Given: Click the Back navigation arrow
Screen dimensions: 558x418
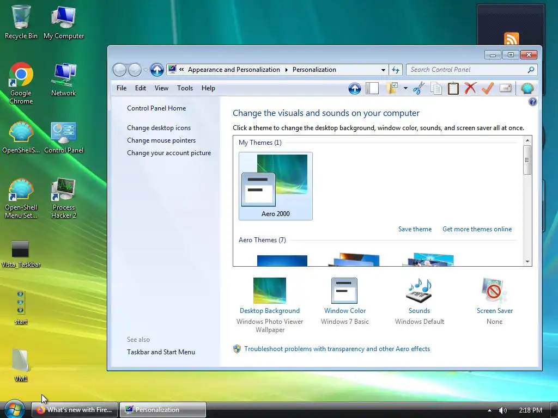Looking at the screenshot, I should tap(119, 70).
